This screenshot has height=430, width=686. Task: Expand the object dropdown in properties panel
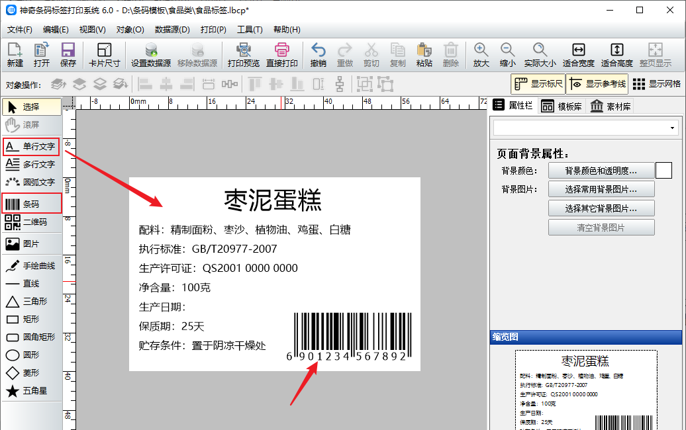672,128
